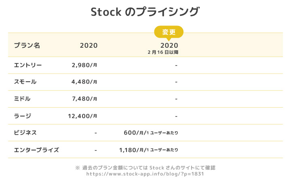Select the エンタープライズ plan row label

36,150
